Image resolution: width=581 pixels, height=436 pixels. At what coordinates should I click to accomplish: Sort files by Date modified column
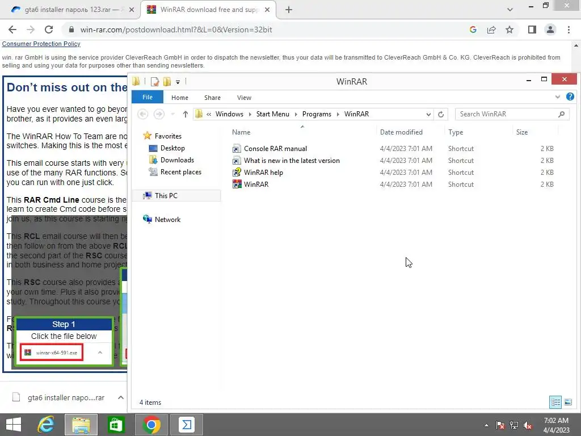coord(401,132)
